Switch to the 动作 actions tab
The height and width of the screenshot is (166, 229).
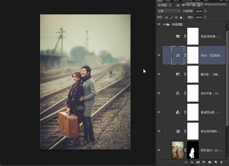coord(198,1)
